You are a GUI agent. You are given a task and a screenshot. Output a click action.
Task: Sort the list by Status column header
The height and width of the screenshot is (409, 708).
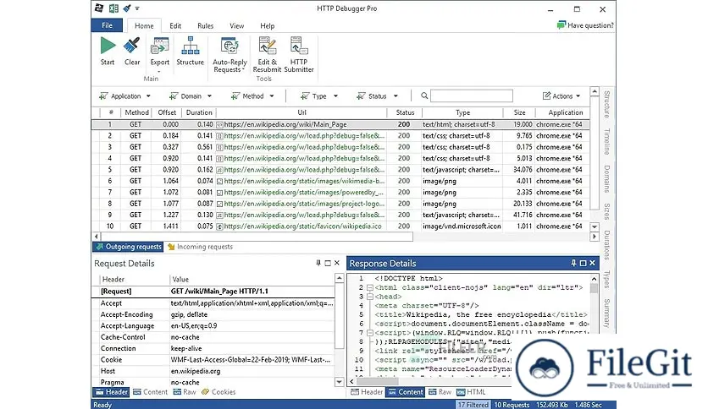pyautogui.click(x=405, y=112)
